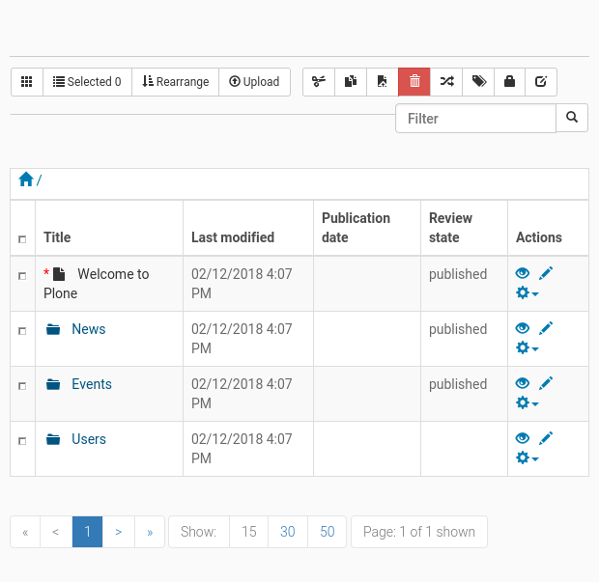The image size is (599, 582).
Task: Click the Rename shuffle icon in toolbar
Action: coord(446,82)
